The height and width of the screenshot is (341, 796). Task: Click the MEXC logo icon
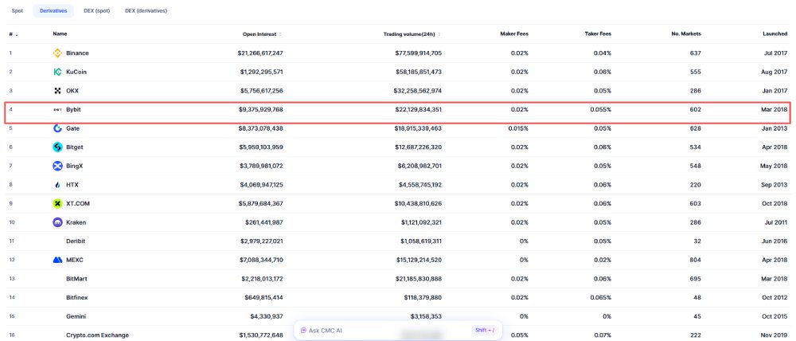point(57,260)
